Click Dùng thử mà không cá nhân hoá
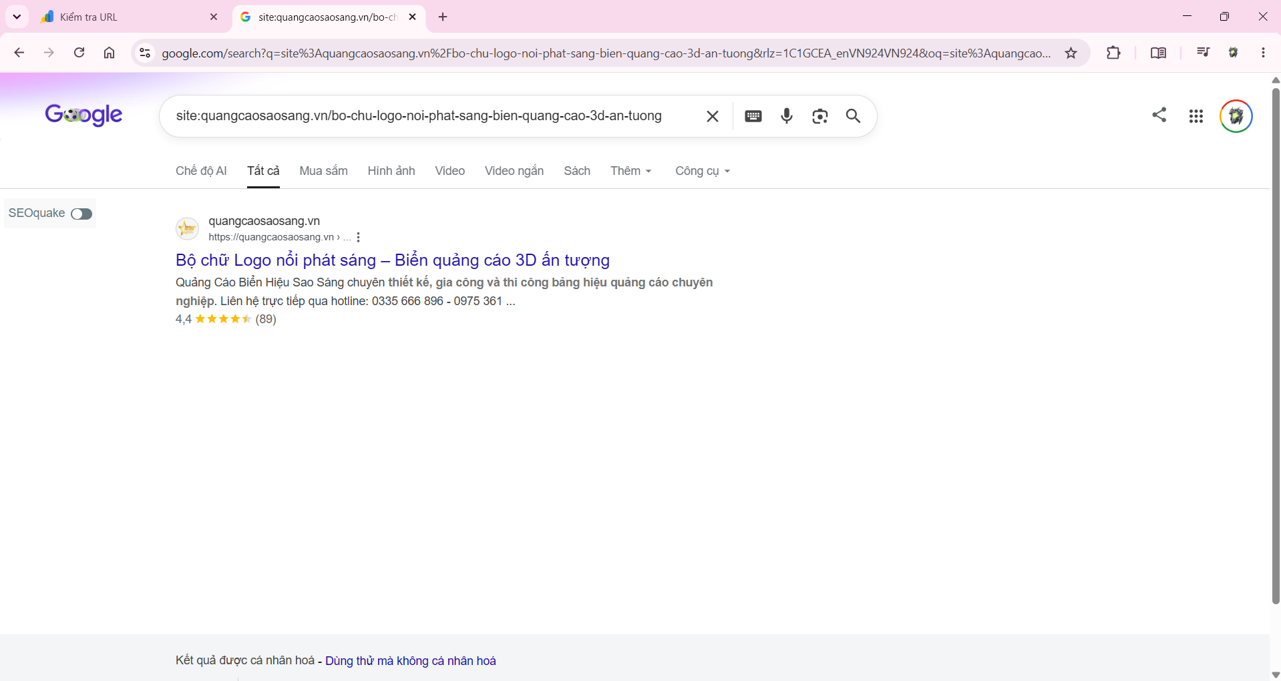1281x681 pixels. [411, 661]
